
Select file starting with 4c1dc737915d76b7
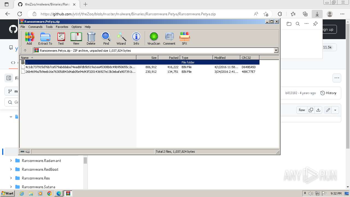pos(139,67)
